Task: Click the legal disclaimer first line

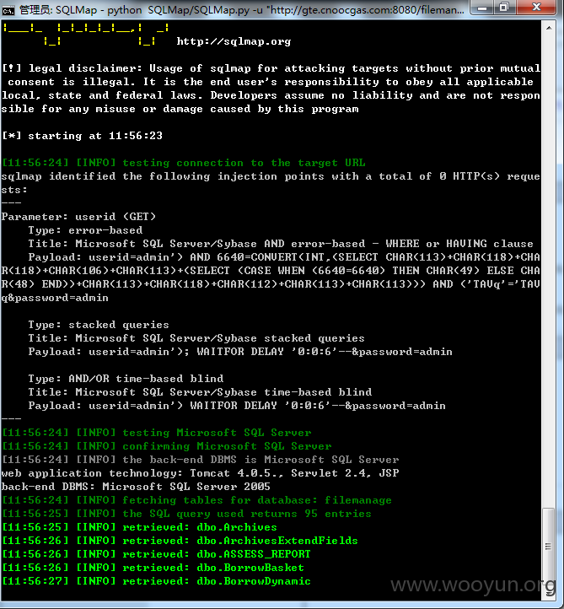Action: (x=271, y=68)
